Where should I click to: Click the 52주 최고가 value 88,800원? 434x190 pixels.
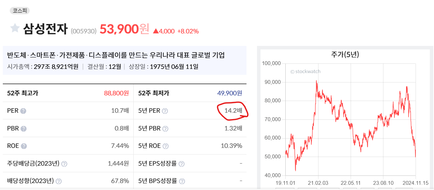(116, 93)
